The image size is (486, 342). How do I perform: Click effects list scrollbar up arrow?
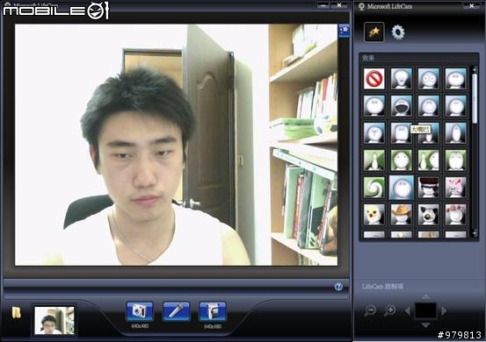(x=475, y=69)
